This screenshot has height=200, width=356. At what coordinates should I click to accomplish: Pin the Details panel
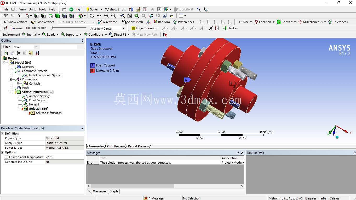point(82,128)
